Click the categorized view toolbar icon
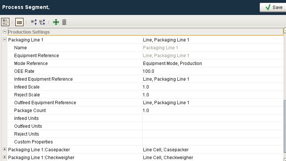The width and height of the screenshot is (286, 161). [x=5, y=22]
